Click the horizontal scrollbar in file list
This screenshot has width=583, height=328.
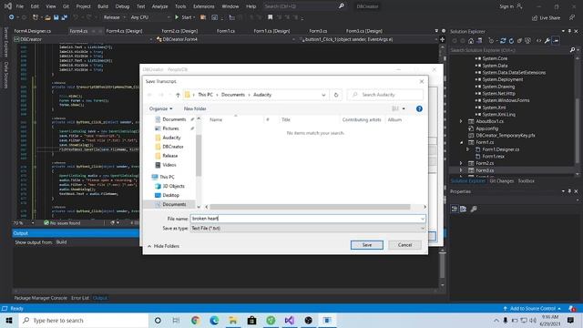310,207
